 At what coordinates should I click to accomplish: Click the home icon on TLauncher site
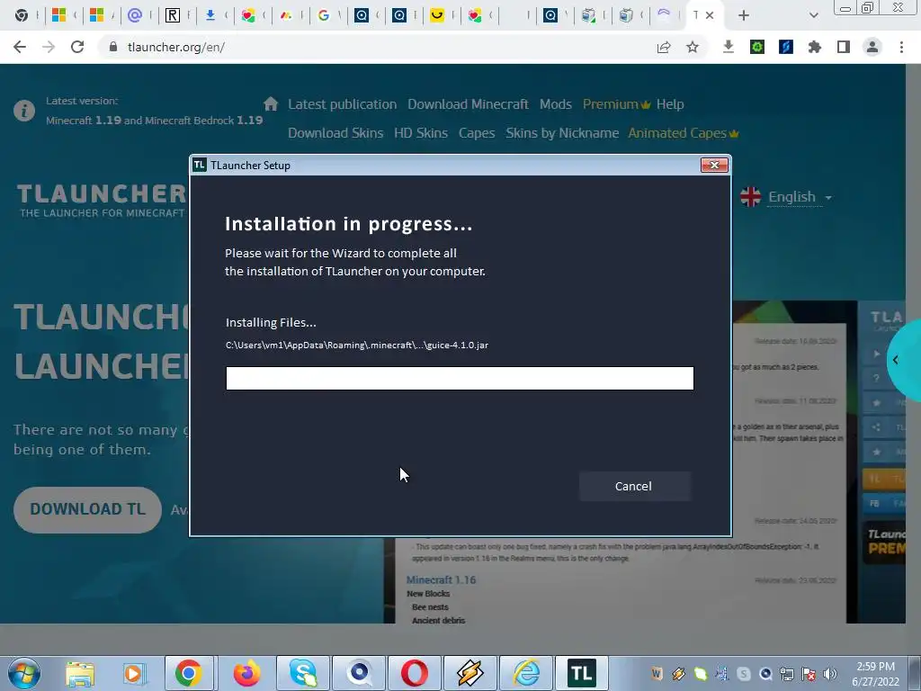pyautogui.click(x=271, y=104)
